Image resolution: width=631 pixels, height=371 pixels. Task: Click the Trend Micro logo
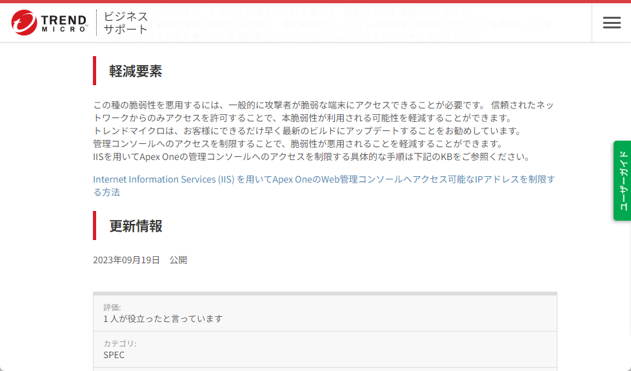pos(49,23)
